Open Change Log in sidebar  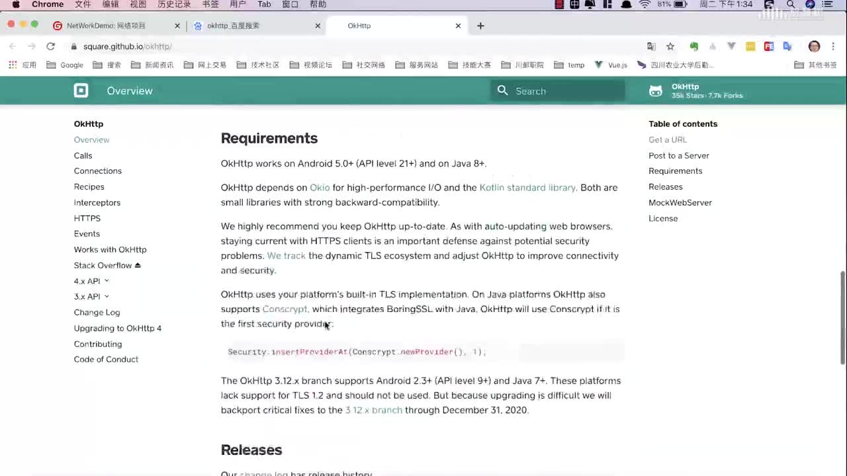[x=97, y=312]
